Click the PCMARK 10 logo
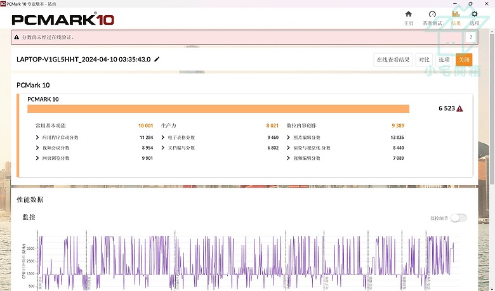 [x=63, y=19]
